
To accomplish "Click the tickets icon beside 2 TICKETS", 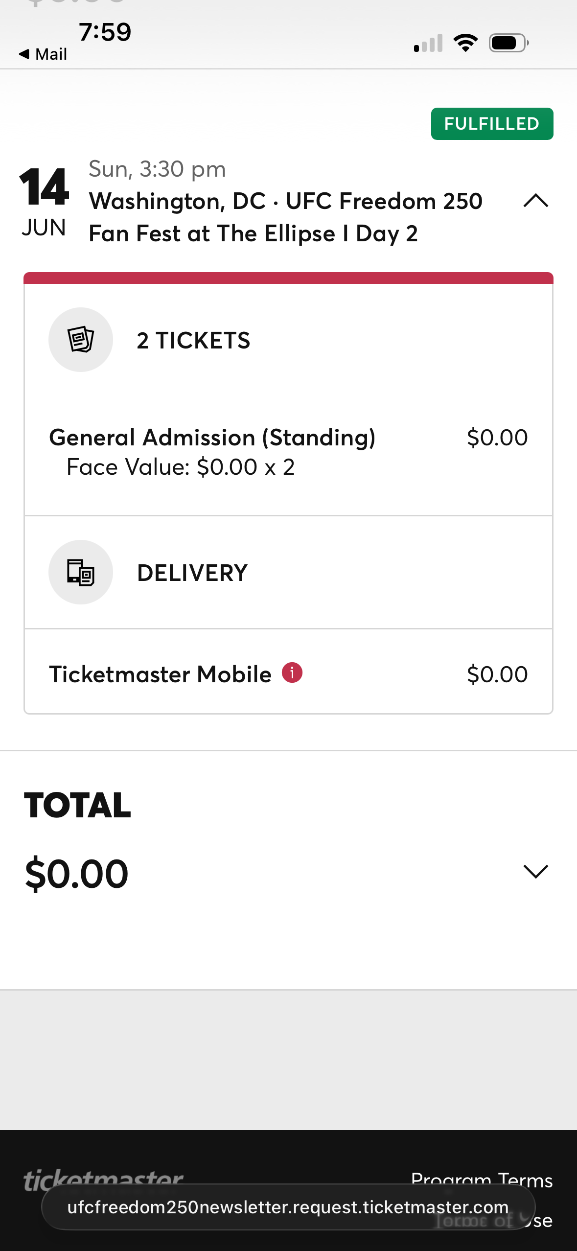I will 81,340.
